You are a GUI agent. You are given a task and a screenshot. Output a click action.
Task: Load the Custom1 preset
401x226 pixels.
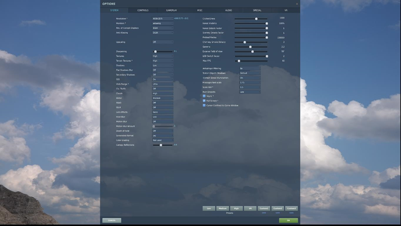pyautogui.click(x=264, y=209)
